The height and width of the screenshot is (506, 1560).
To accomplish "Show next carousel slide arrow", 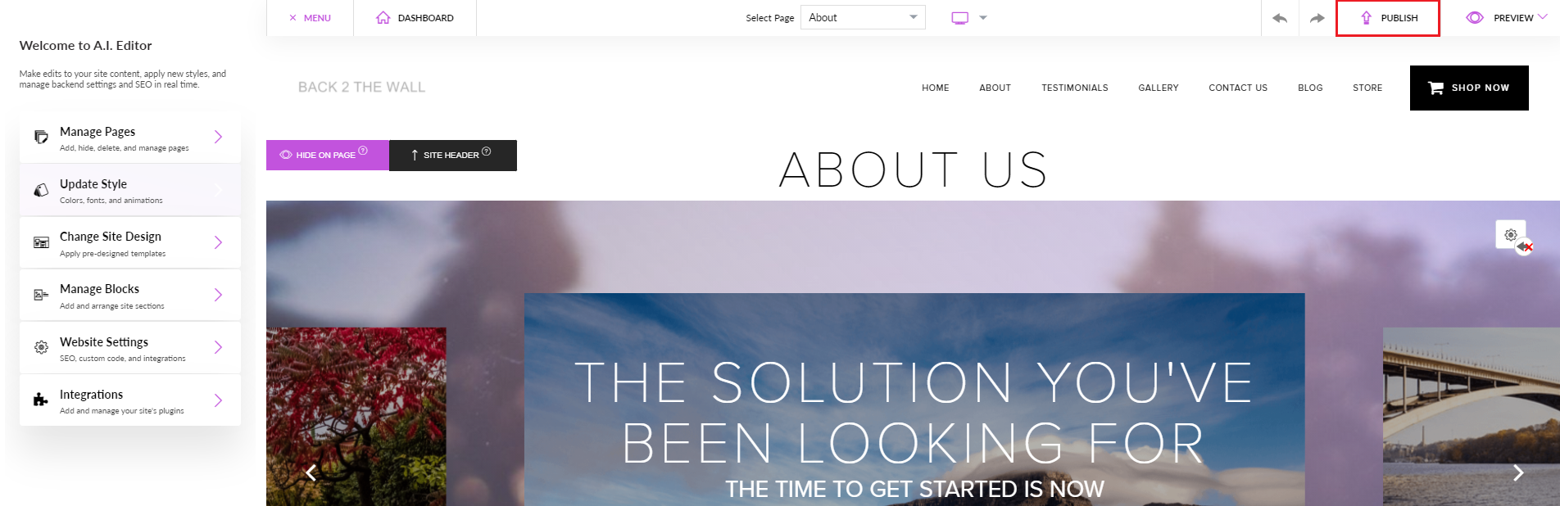I will (x=1518, y=472).
